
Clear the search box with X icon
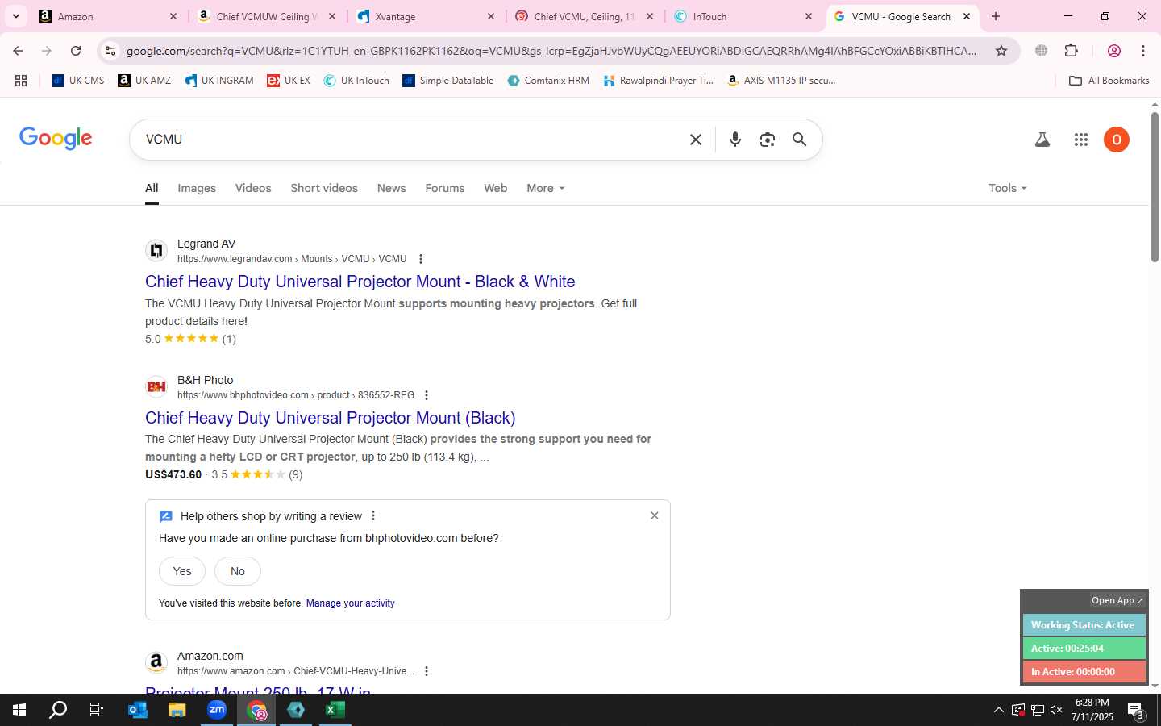[x=696, y=140]
